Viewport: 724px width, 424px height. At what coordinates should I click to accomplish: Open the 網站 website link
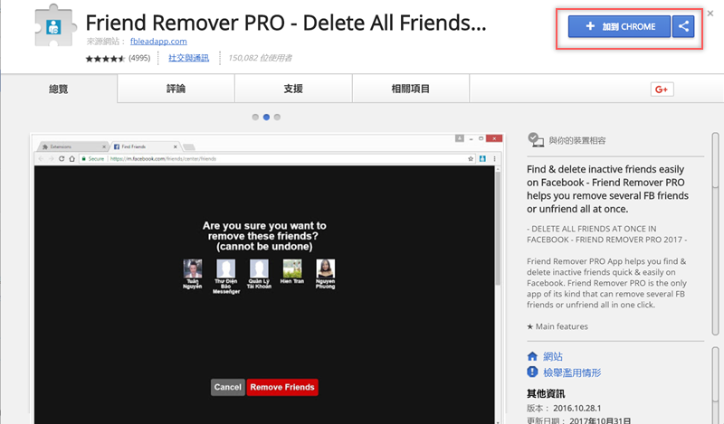(553, 356)
